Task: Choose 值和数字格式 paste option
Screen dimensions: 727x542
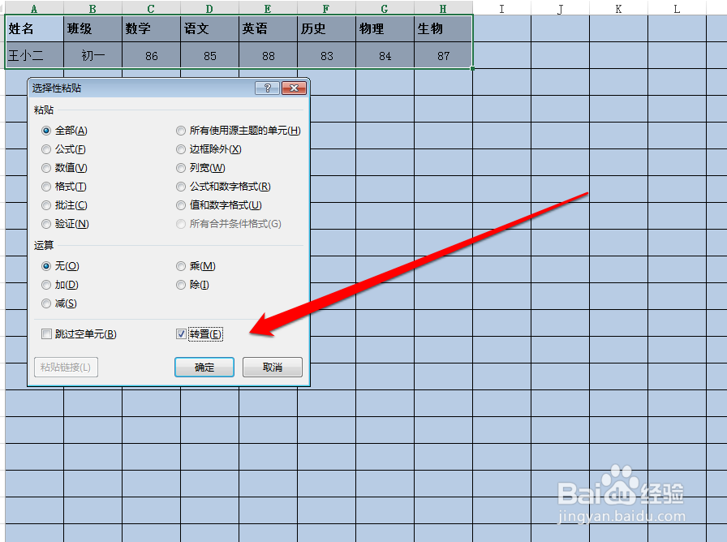Action: [180, 204]
